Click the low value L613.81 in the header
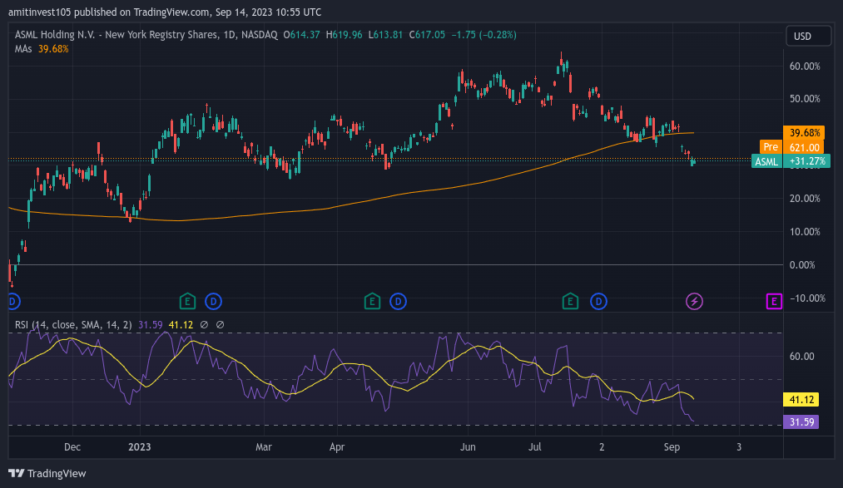 pyautogui.click(x=385, y=35)
